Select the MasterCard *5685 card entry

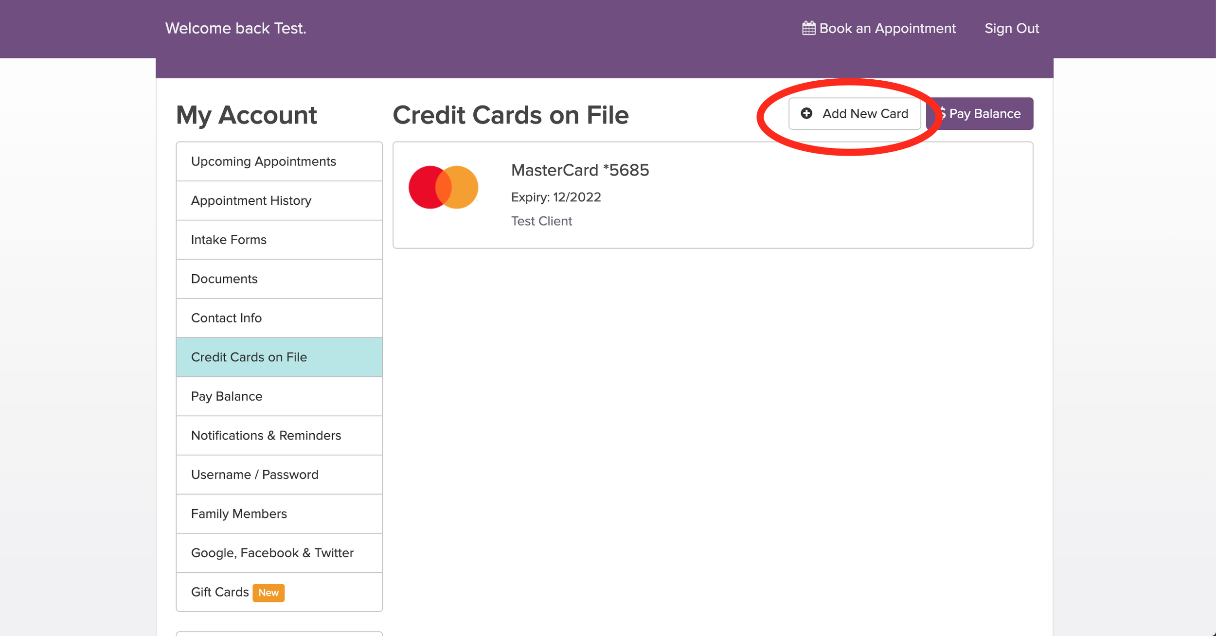(580, 170)
